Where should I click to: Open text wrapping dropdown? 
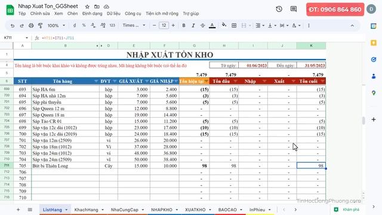284,25
